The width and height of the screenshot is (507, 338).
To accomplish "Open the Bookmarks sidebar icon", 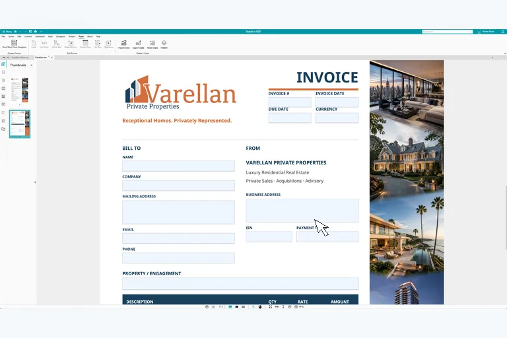I will click(3, 72).
